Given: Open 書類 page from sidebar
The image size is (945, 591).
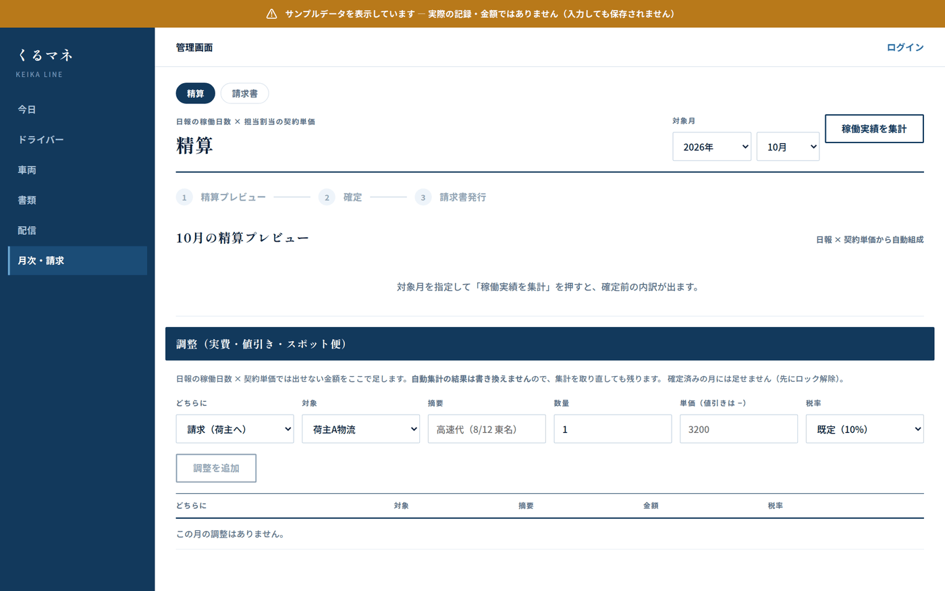Looking at the screenshot, I should (78, 200).
